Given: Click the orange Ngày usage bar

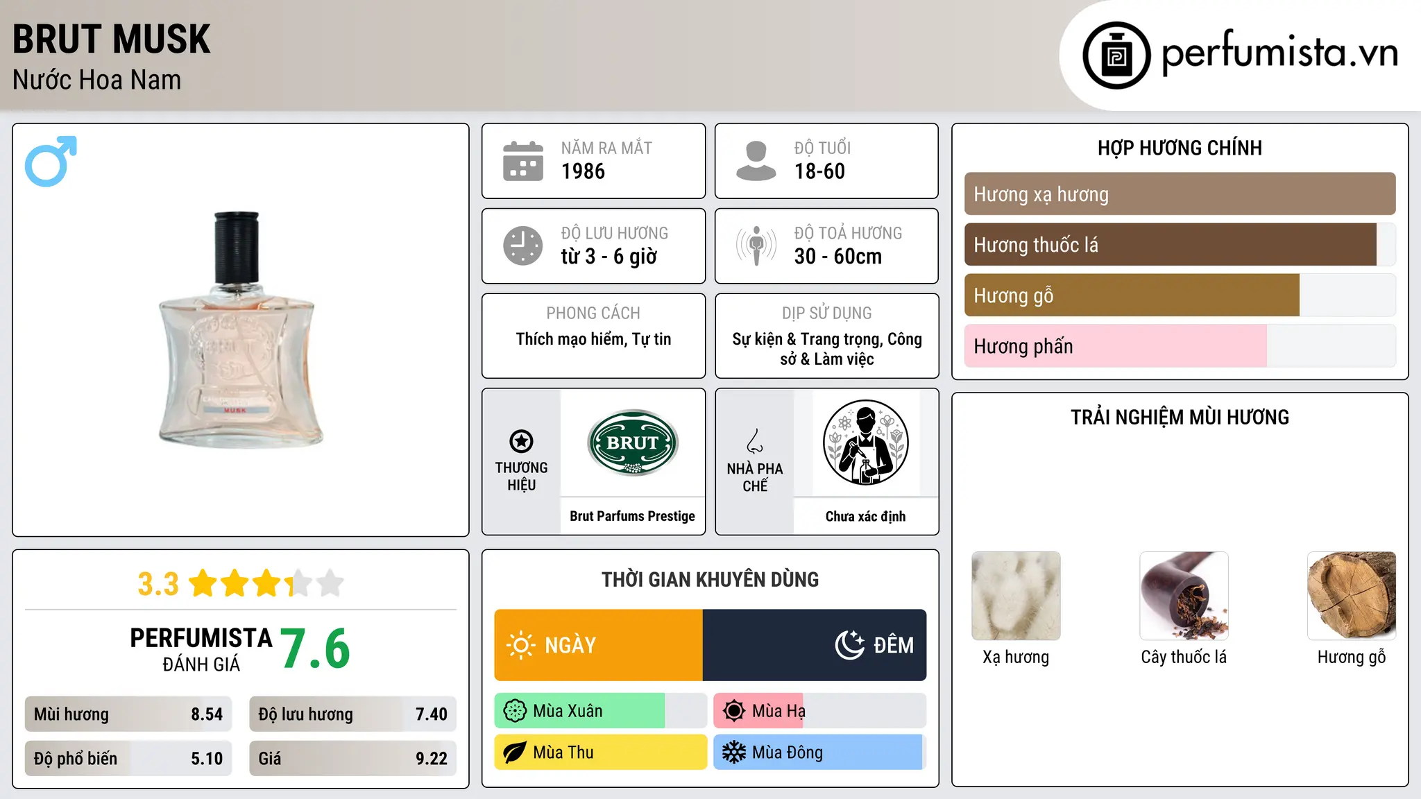Looking at the screenshot, I should pos(599,645).
